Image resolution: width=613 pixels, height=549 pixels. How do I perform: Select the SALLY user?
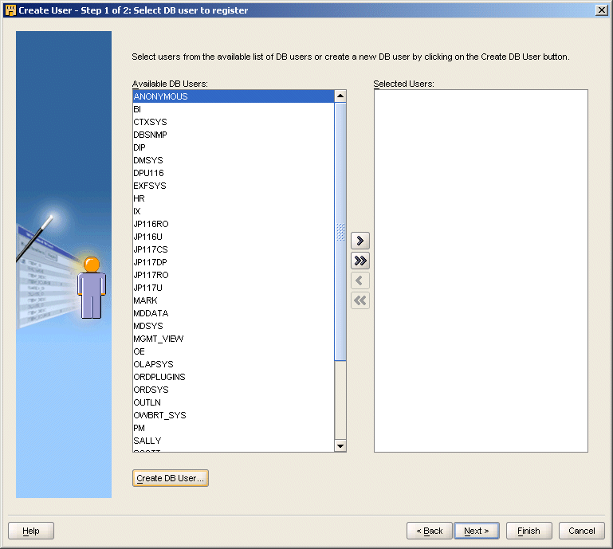(234, 441)
